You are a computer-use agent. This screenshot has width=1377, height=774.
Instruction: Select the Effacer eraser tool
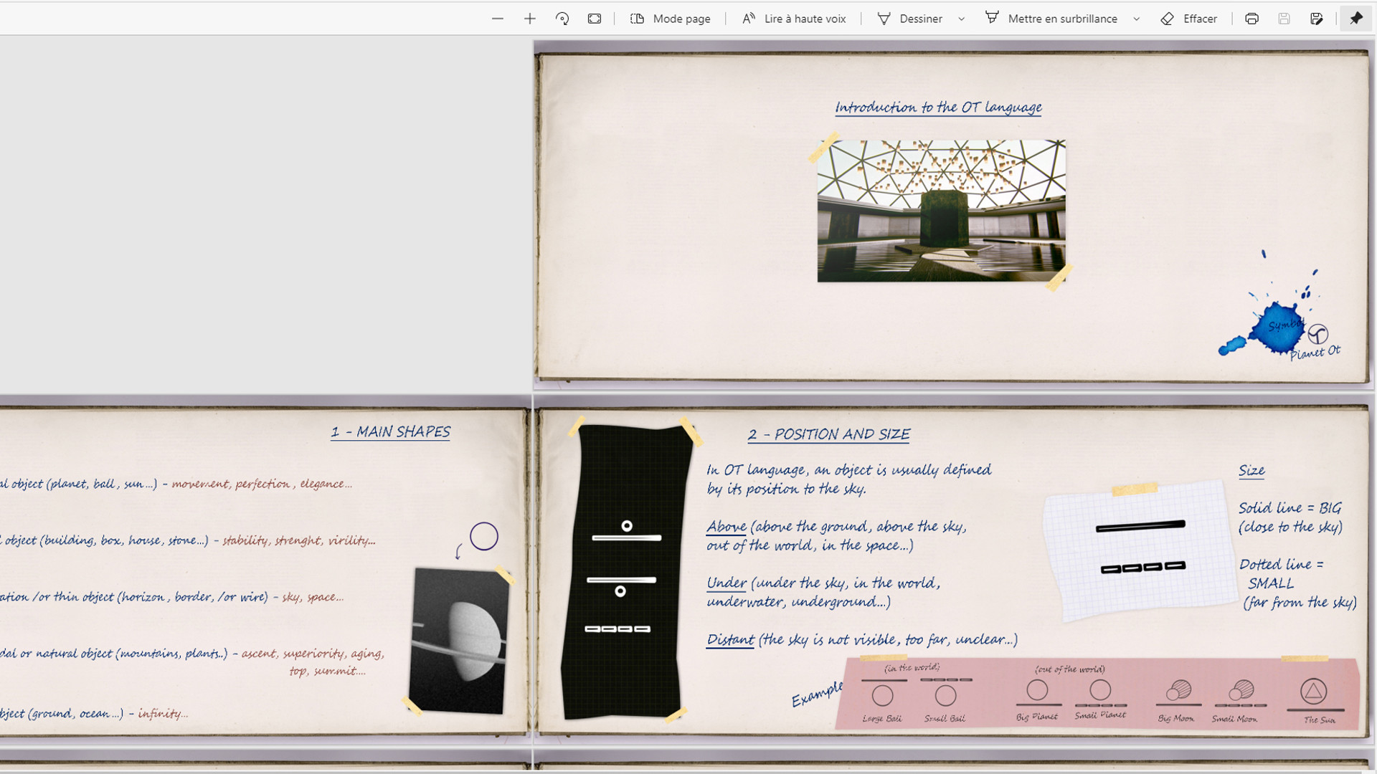(1188, 19)
